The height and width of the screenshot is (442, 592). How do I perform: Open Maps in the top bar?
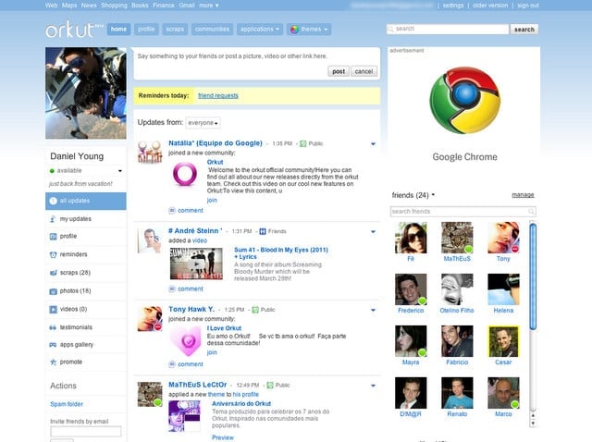tap(69, 6)
